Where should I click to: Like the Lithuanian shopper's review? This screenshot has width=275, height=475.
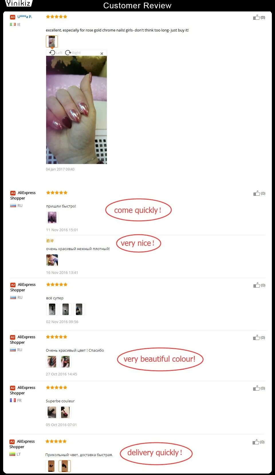tap(256, 442)
